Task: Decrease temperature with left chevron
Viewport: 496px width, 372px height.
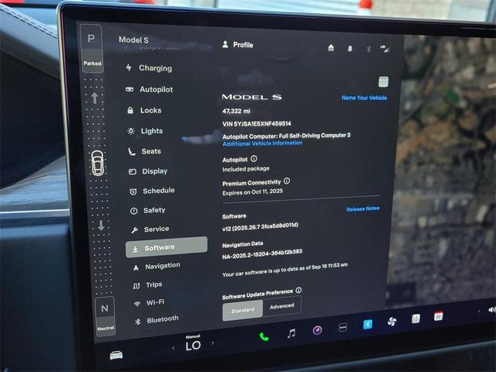Action: (173, 348)
